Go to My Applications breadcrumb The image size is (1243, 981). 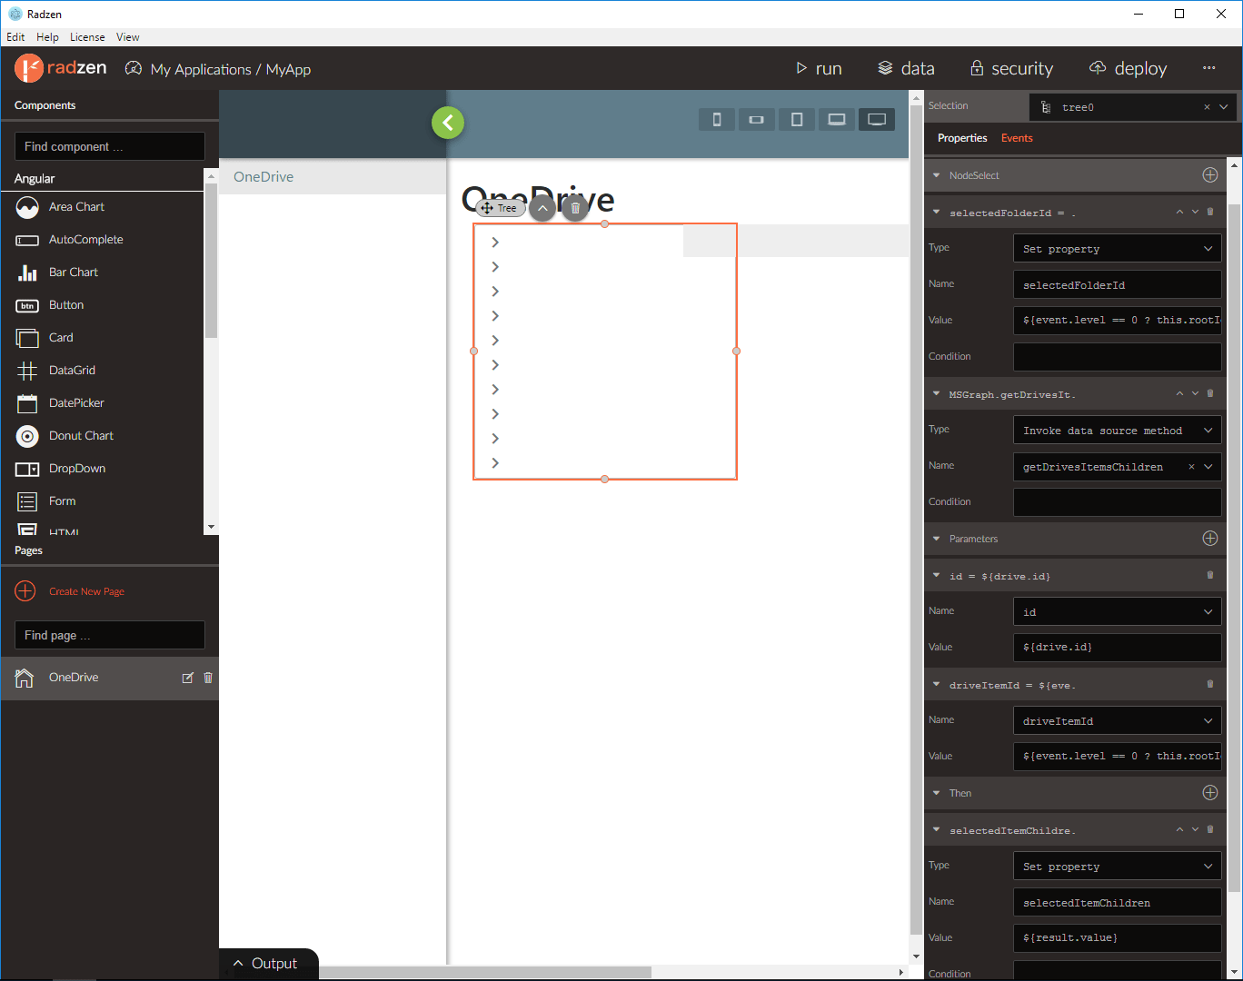pos(201,69)
